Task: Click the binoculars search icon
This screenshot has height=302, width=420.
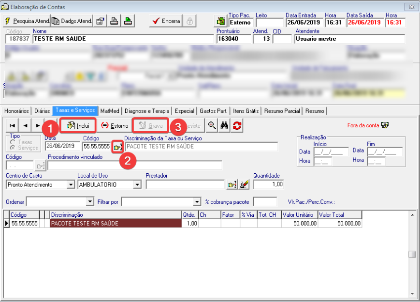Action: click(224, 125)
